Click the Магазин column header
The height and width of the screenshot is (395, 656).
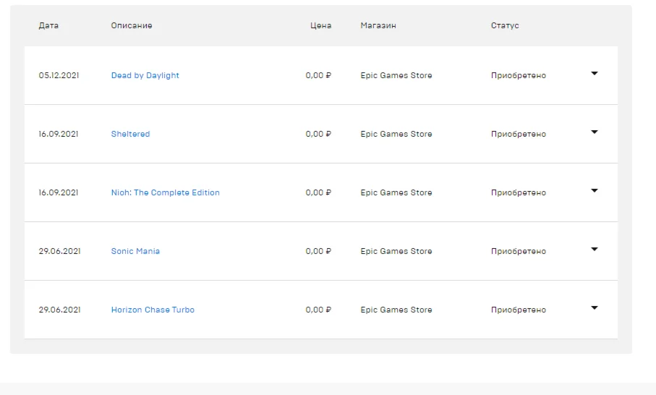[x=378, y=25]
